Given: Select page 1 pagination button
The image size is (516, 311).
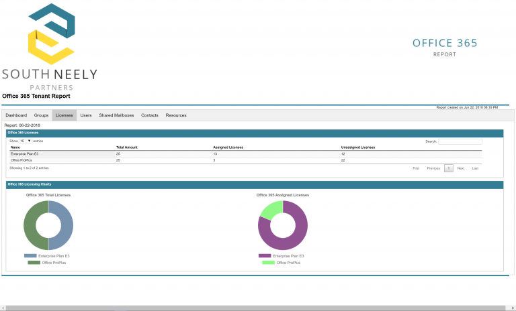Looking at the screenshot, I should (449, 168).
